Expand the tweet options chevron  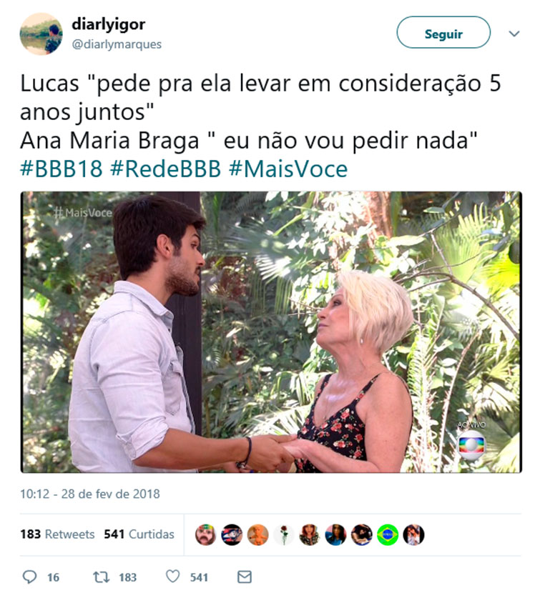(514, 34)
